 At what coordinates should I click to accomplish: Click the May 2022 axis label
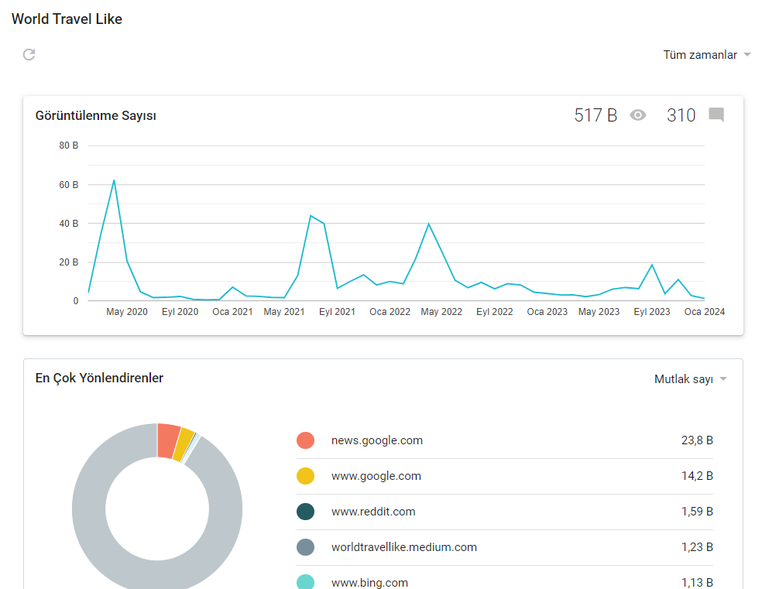tap(441, 312)
